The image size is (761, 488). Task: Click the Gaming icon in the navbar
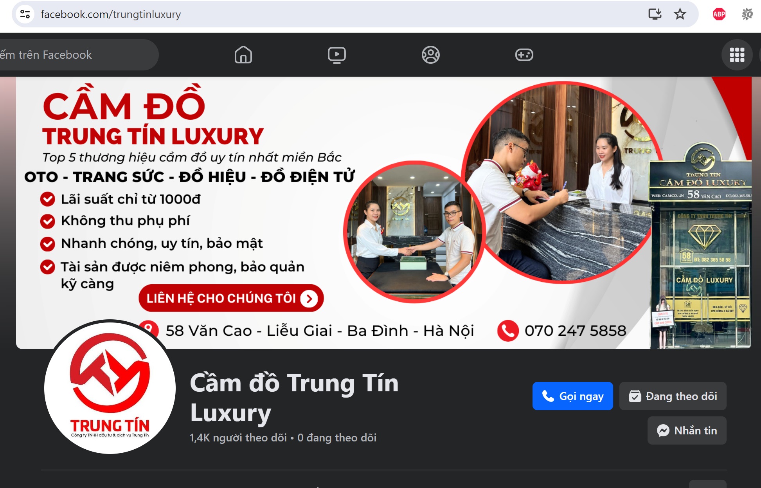524,55
